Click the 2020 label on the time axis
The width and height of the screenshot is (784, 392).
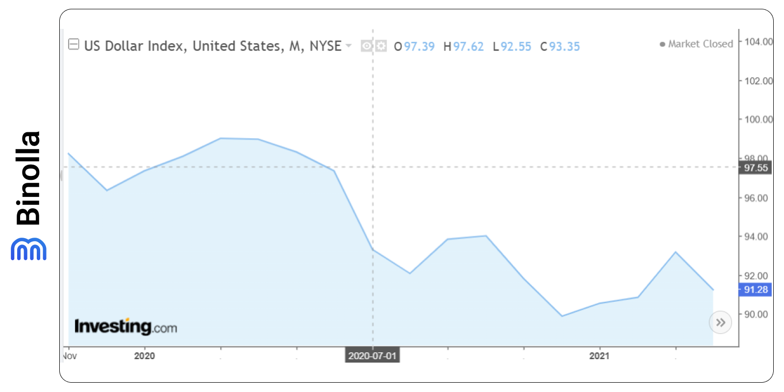(x=145, y=356)
